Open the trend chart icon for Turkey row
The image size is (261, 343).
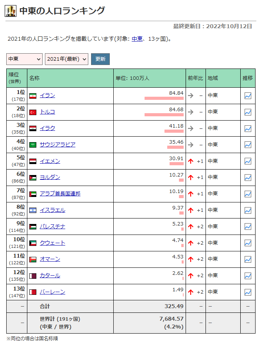(248, 112)
